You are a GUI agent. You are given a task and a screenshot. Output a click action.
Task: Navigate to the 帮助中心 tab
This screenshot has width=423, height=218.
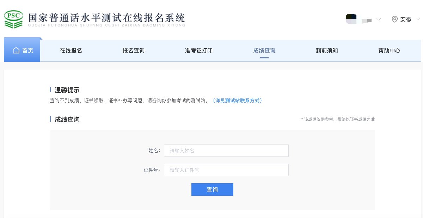[x=389, y=51]
